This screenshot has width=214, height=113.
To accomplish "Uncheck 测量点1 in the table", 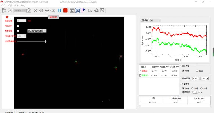I will pyautogui.click(x=141, y=71).
